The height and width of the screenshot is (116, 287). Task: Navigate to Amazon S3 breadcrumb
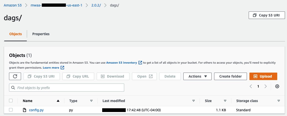click(13, 5)
